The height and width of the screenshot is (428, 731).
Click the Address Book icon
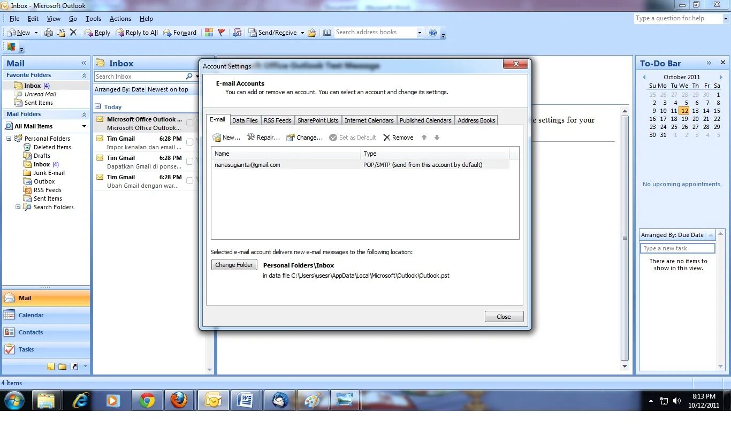328,33
